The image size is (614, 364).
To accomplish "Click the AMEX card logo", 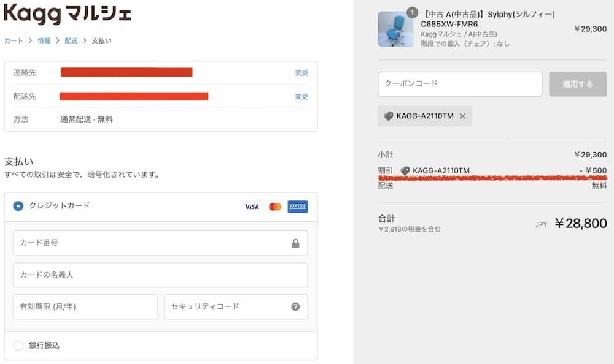I will point(298,207).
